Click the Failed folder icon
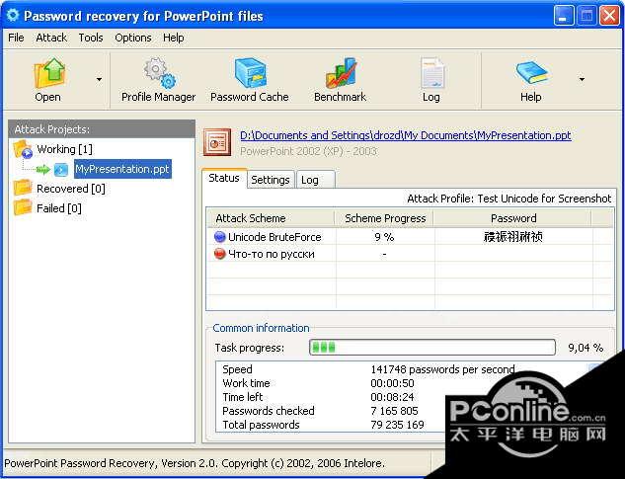Screen dimensions: 625x479 [x=23, y=207]
